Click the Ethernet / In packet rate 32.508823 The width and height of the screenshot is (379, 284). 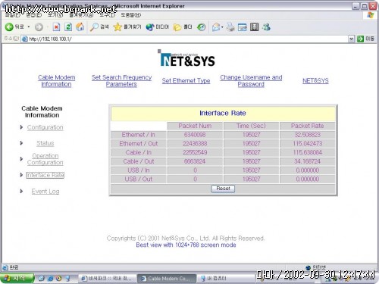coord(308,135)
